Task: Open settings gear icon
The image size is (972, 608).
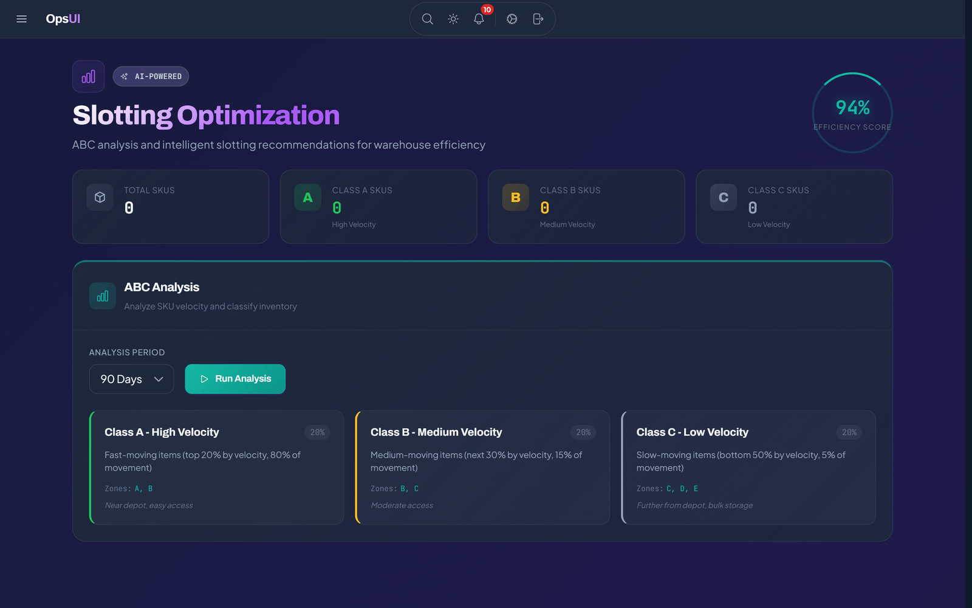Action: [x=512, y=19]
